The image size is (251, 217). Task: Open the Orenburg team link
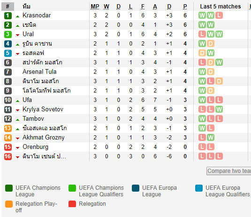pyautogui.click(x=35, y=147)
